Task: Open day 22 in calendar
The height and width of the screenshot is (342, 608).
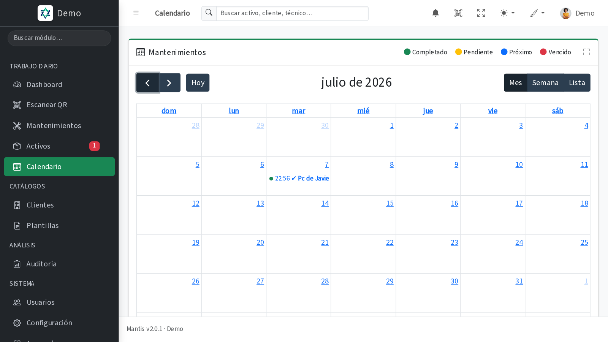Action: (390, 242)
